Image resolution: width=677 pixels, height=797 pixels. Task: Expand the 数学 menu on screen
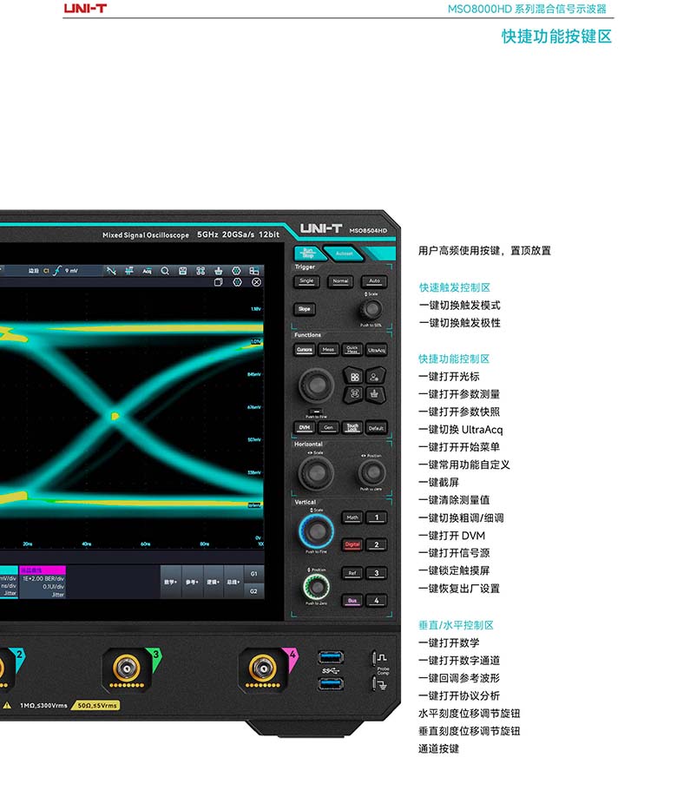click(170, 582)
